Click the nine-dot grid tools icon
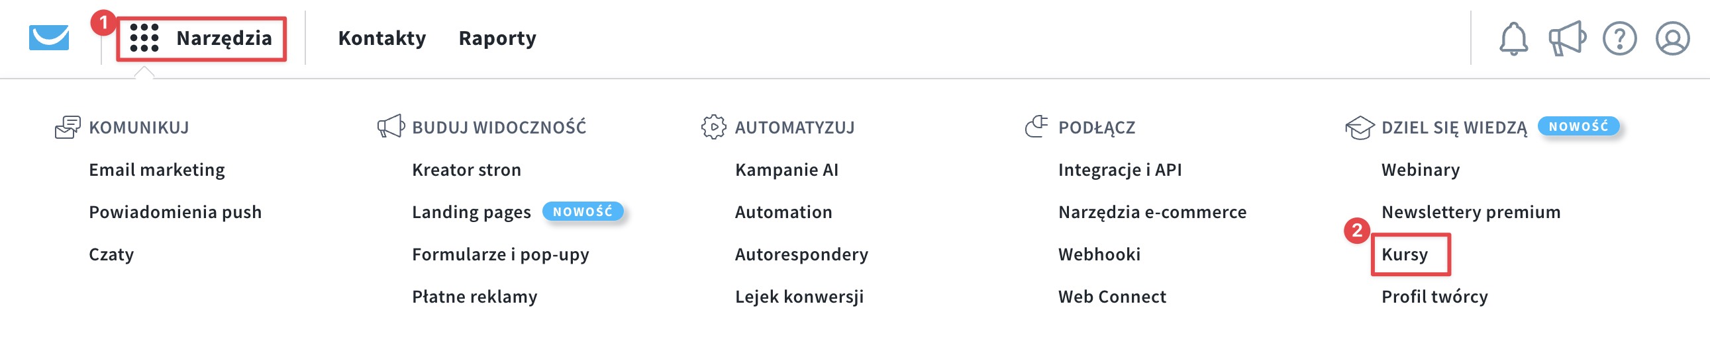Viewport: 1710px width, 341px height. [144, 38]
